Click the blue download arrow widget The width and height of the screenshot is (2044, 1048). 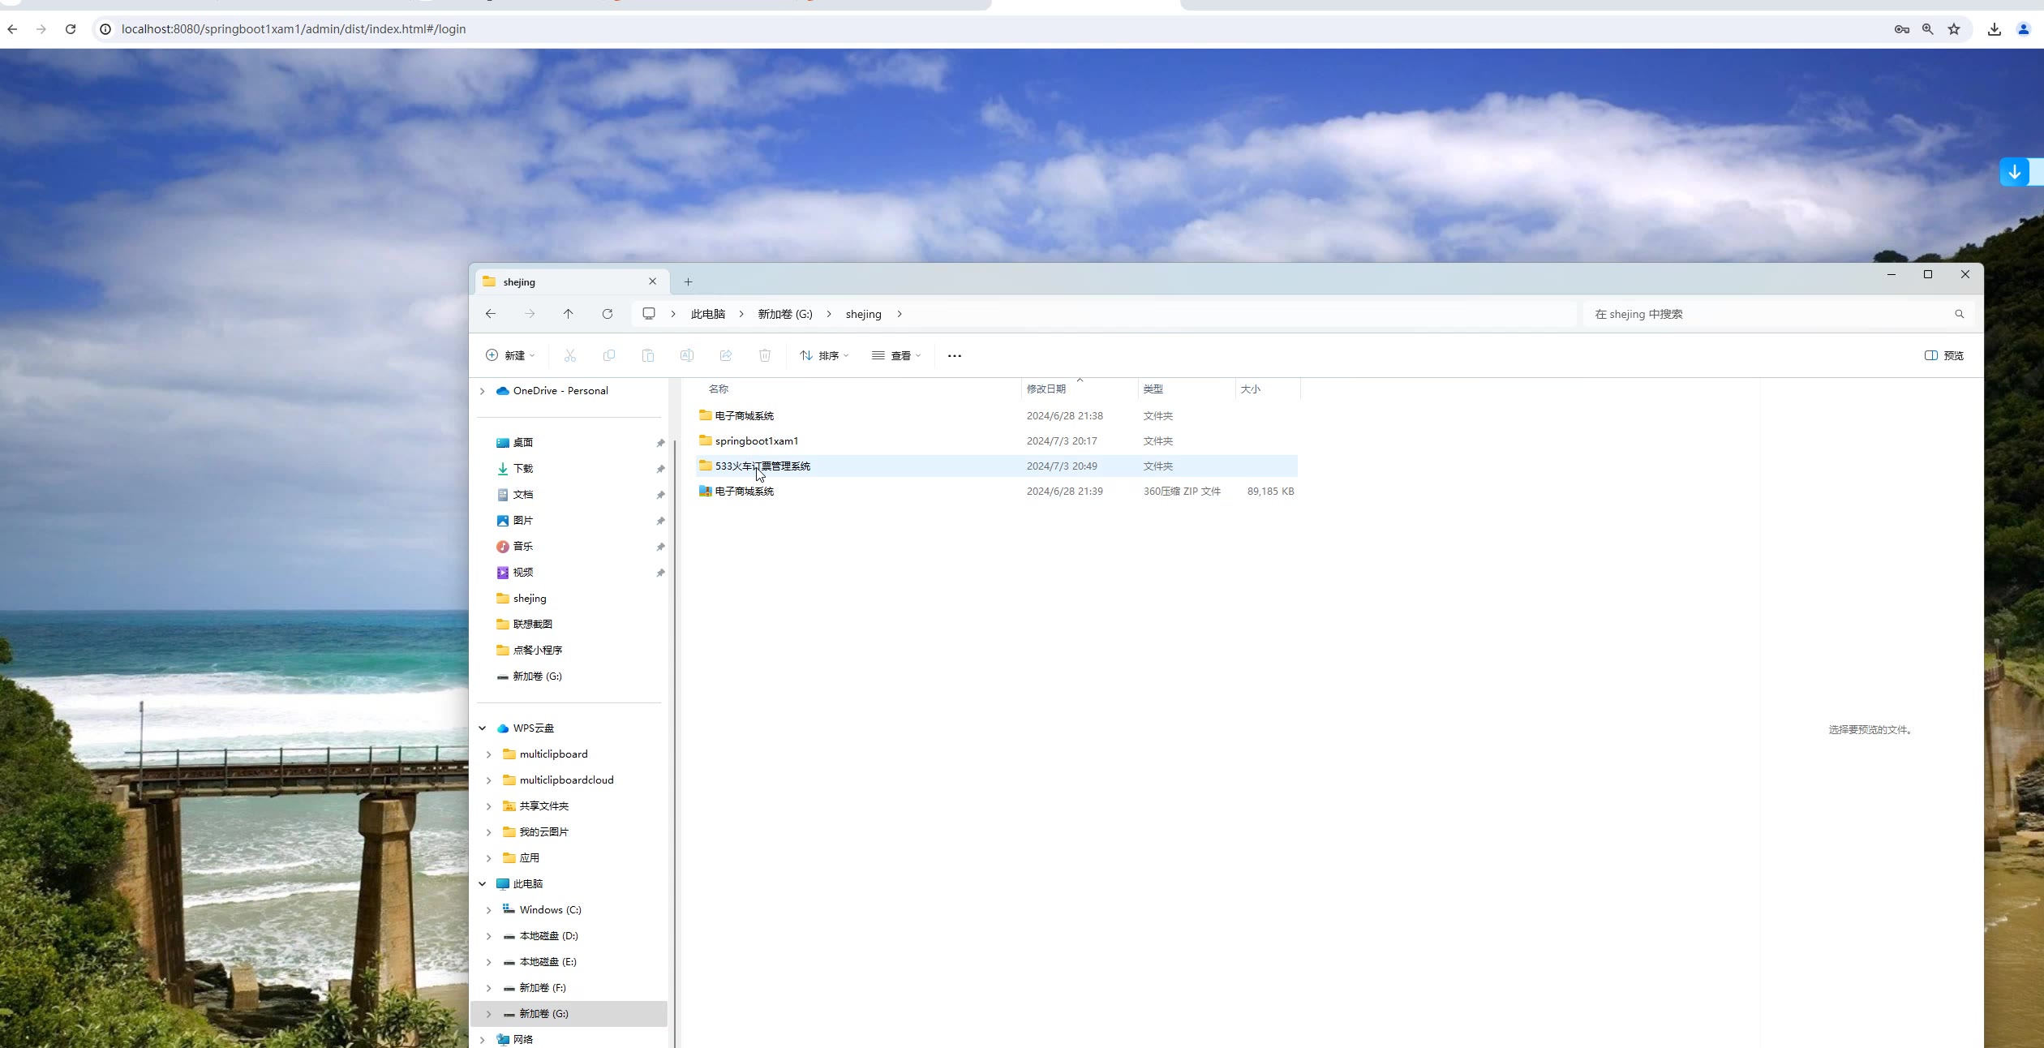[2015, 172]
